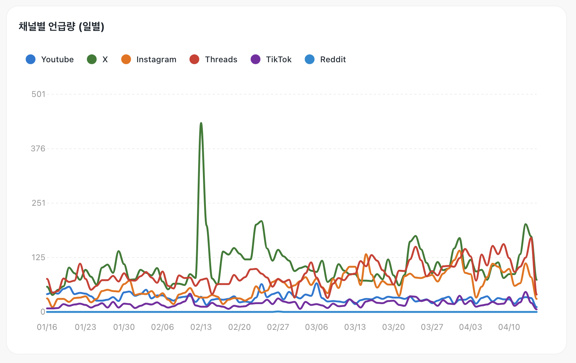
Task: Click the orange Instagram legend dot
Action: point(126,59)
